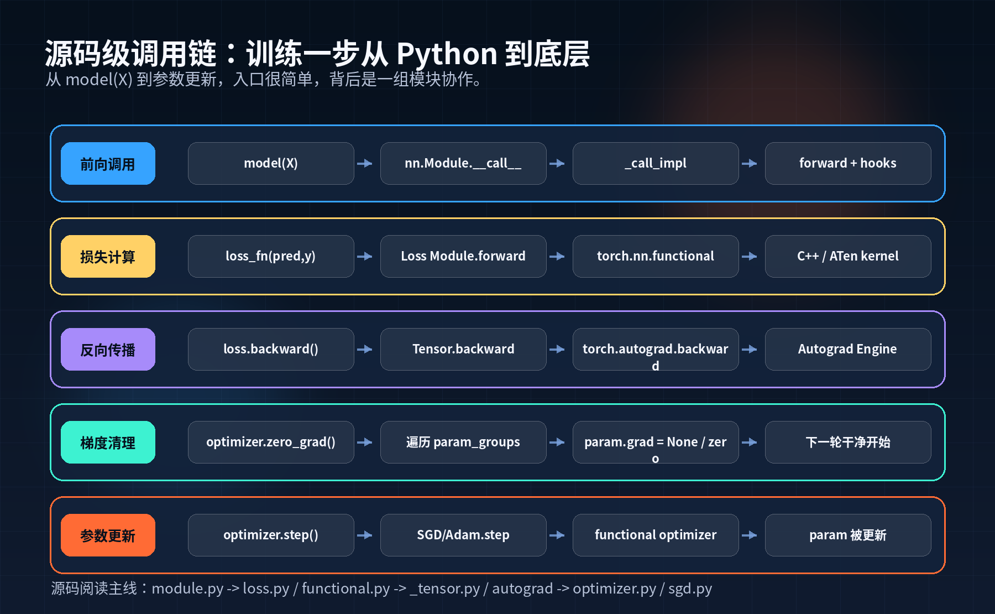Select the model(X) box
This screenshot has width=995, height=614.
(271, 163)
